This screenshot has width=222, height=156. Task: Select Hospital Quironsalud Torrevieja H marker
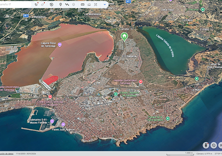(x=141, y=82)
